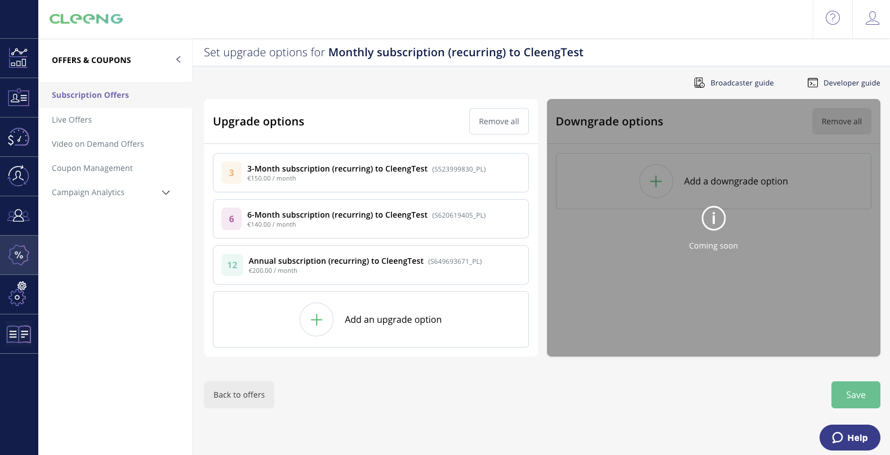Screen dimensions: 890x455
Task: Select the 3-Month subscription upgrade card
Action: click(371, 173)
